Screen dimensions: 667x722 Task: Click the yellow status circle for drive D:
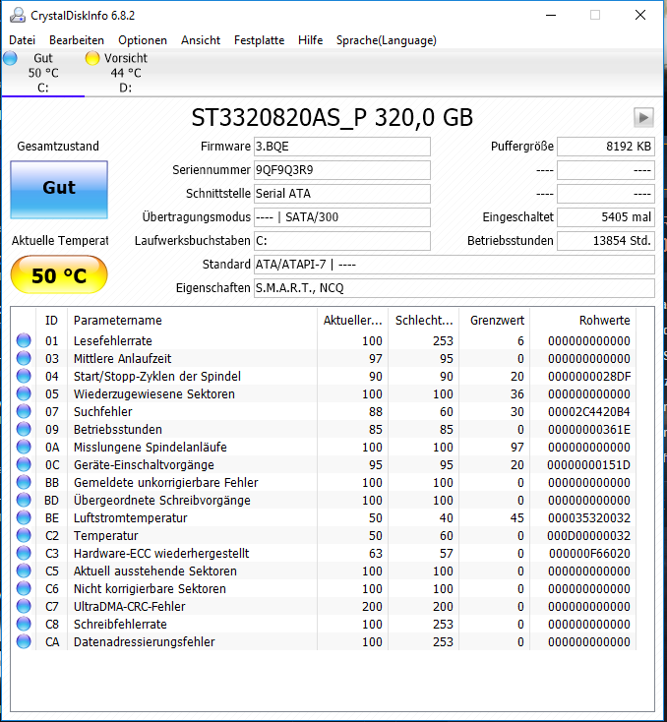coord(92,58)
